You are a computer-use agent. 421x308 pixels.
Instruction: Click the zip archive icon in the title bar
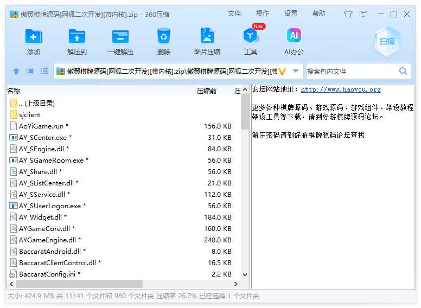pos(14,14)
